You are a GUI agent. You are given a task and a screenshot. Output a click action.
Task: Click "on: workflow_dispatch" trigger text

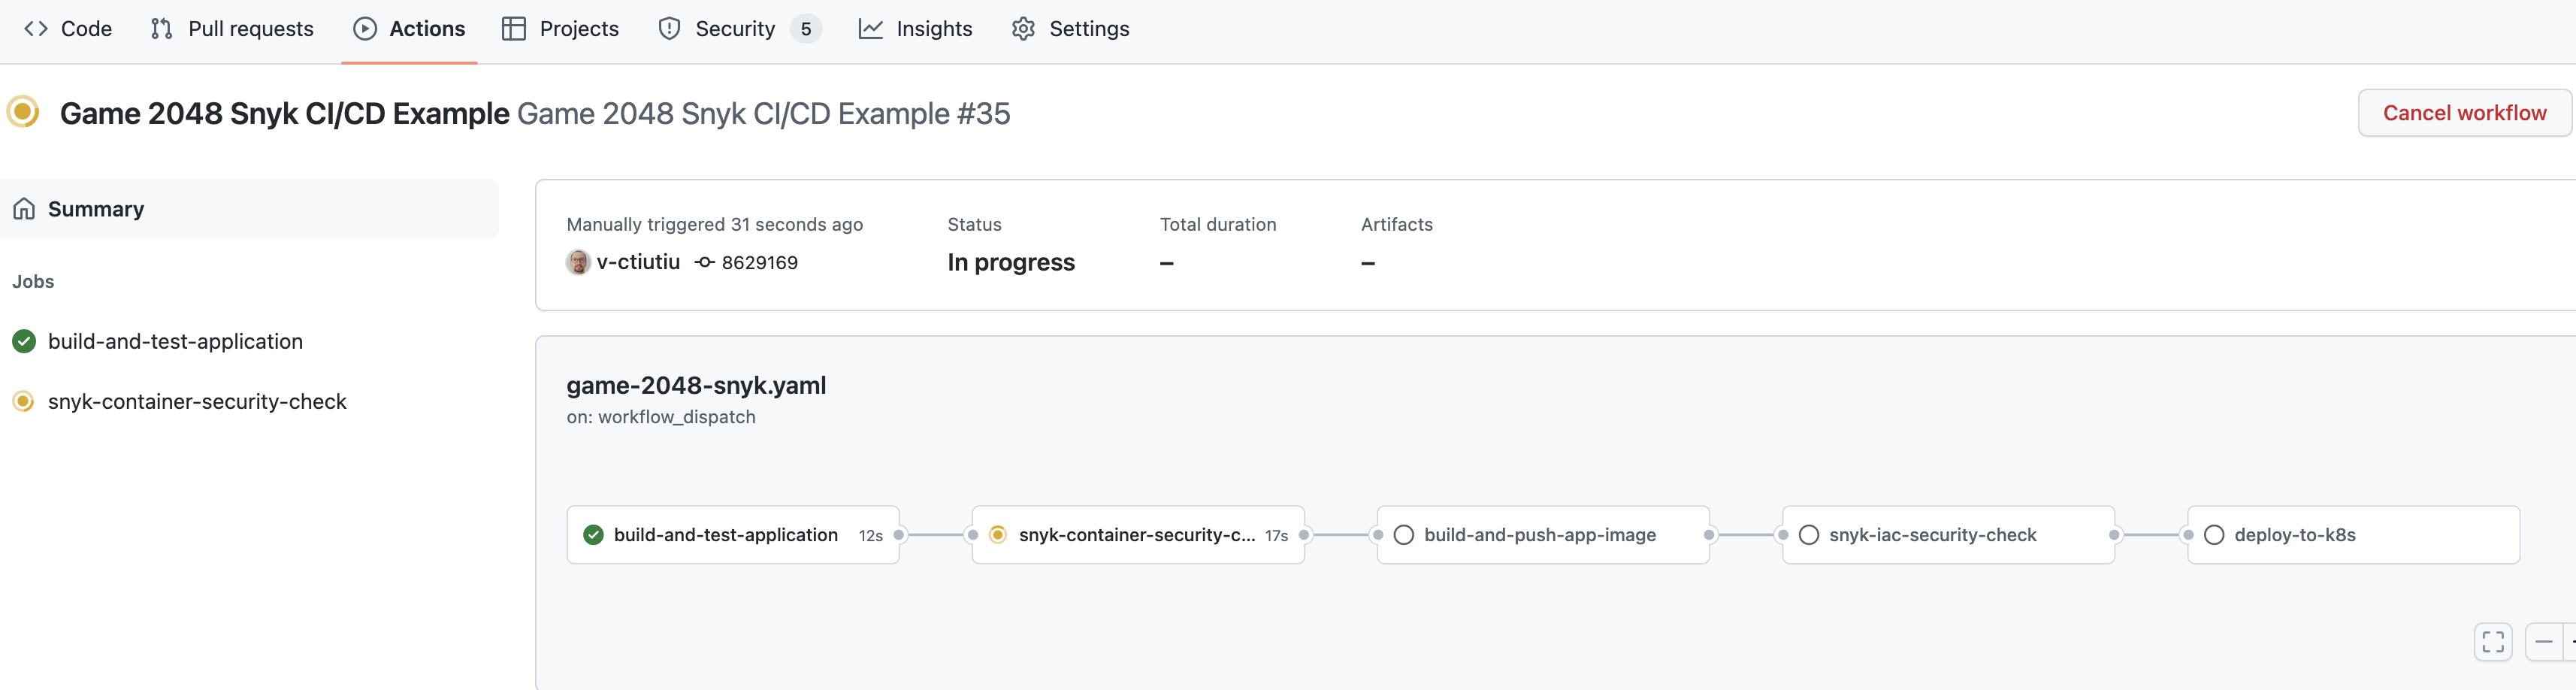[x=661, y=417]
